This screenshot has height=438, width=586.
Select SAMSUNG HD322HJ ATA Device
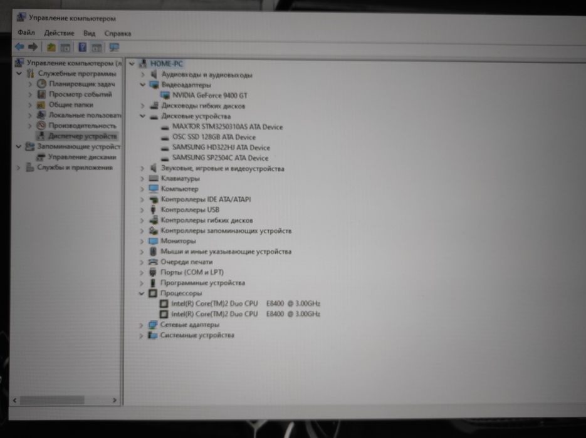pyautogui.click(x=221, y=148)
